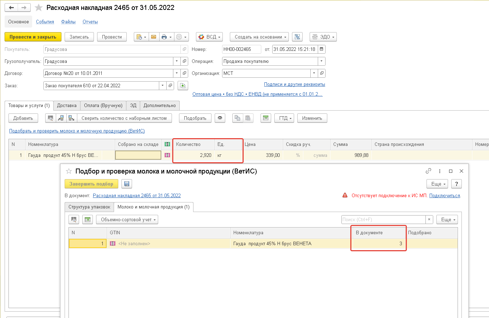Expand the Операция dropdown arrow

point(321,61)
